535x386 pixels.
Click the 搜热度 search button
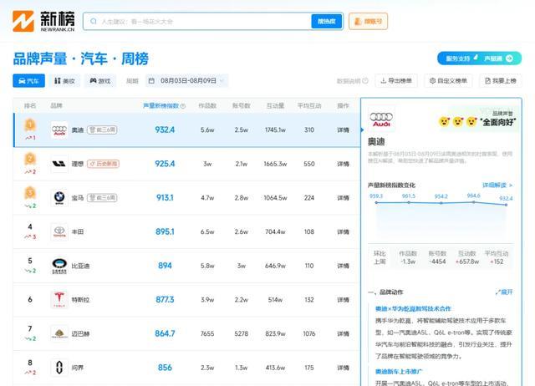pyautogui.click(x=326, y=22)
